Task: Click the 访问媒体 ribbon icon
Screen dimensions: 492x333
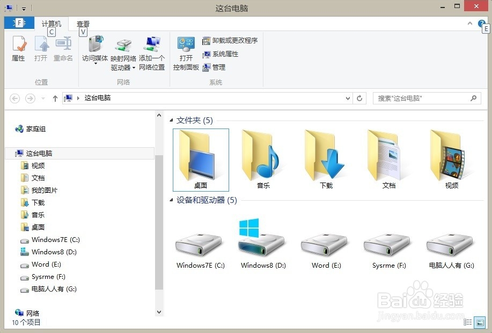Action: pyautogui.click(x=95, y=48)
